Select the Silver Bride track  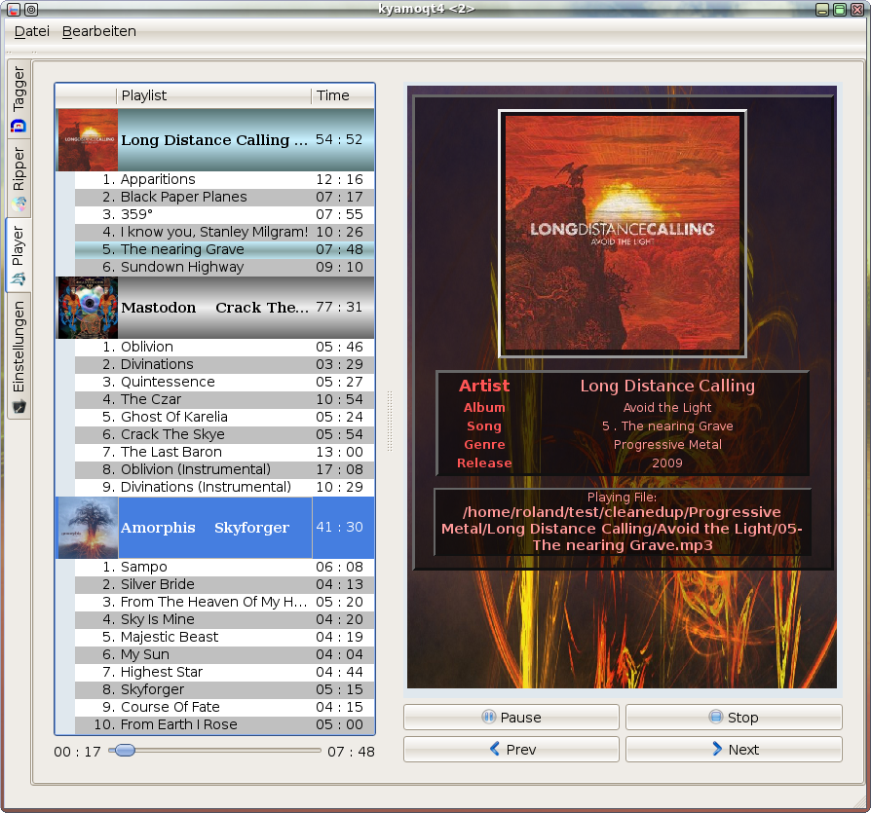coord(157,584)
